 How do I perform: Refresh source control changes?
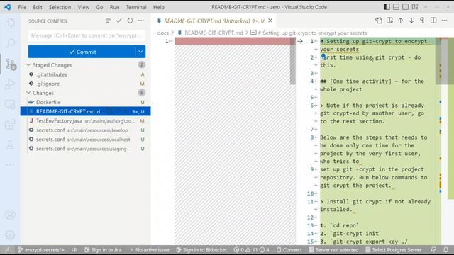pos(130,21)
